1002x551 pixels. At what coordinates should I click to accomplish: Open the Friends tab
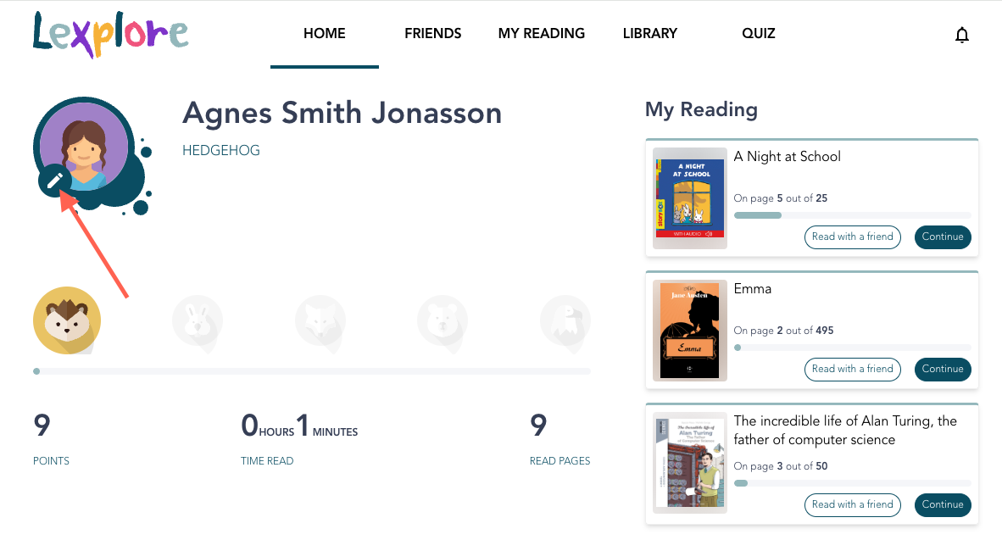tap(433, 34)
